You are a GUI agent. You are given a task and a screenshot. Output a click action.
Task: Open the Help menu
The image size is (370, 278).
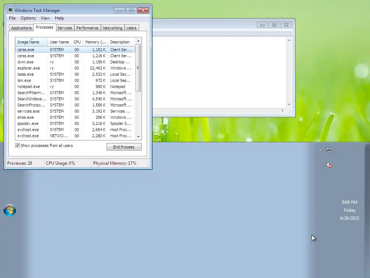click(x=59, y=18)
